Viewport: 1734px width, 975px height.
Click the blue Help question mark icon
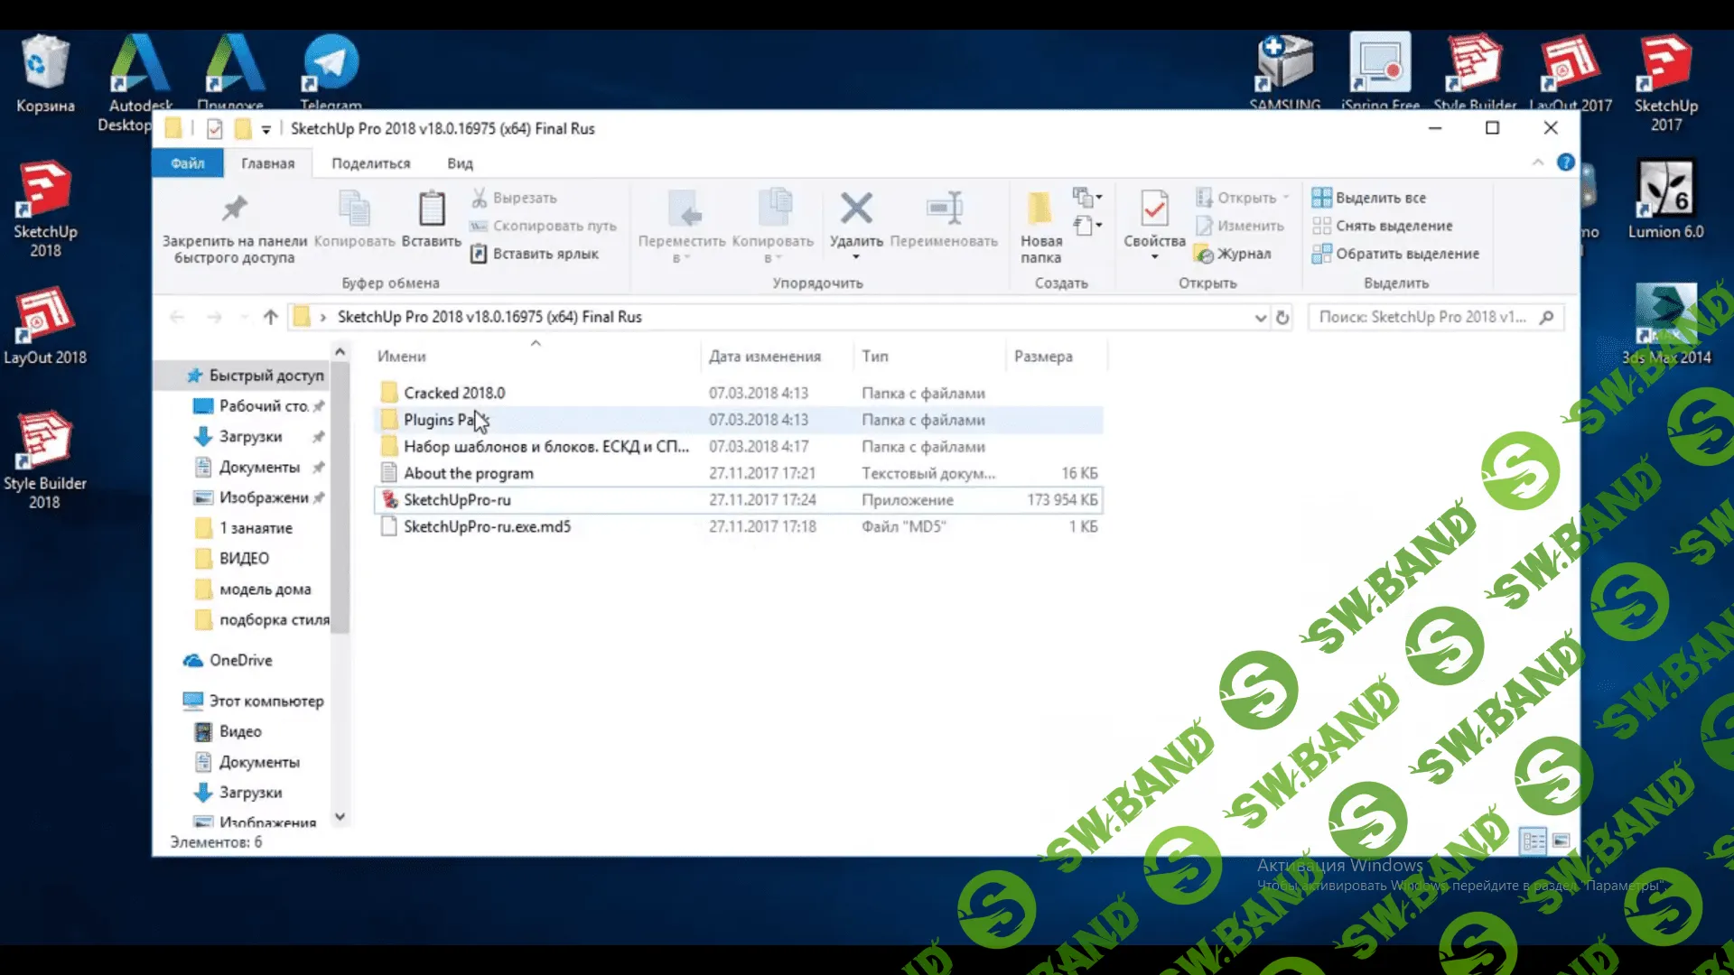pyautogui.click(x=1565, y=162)
